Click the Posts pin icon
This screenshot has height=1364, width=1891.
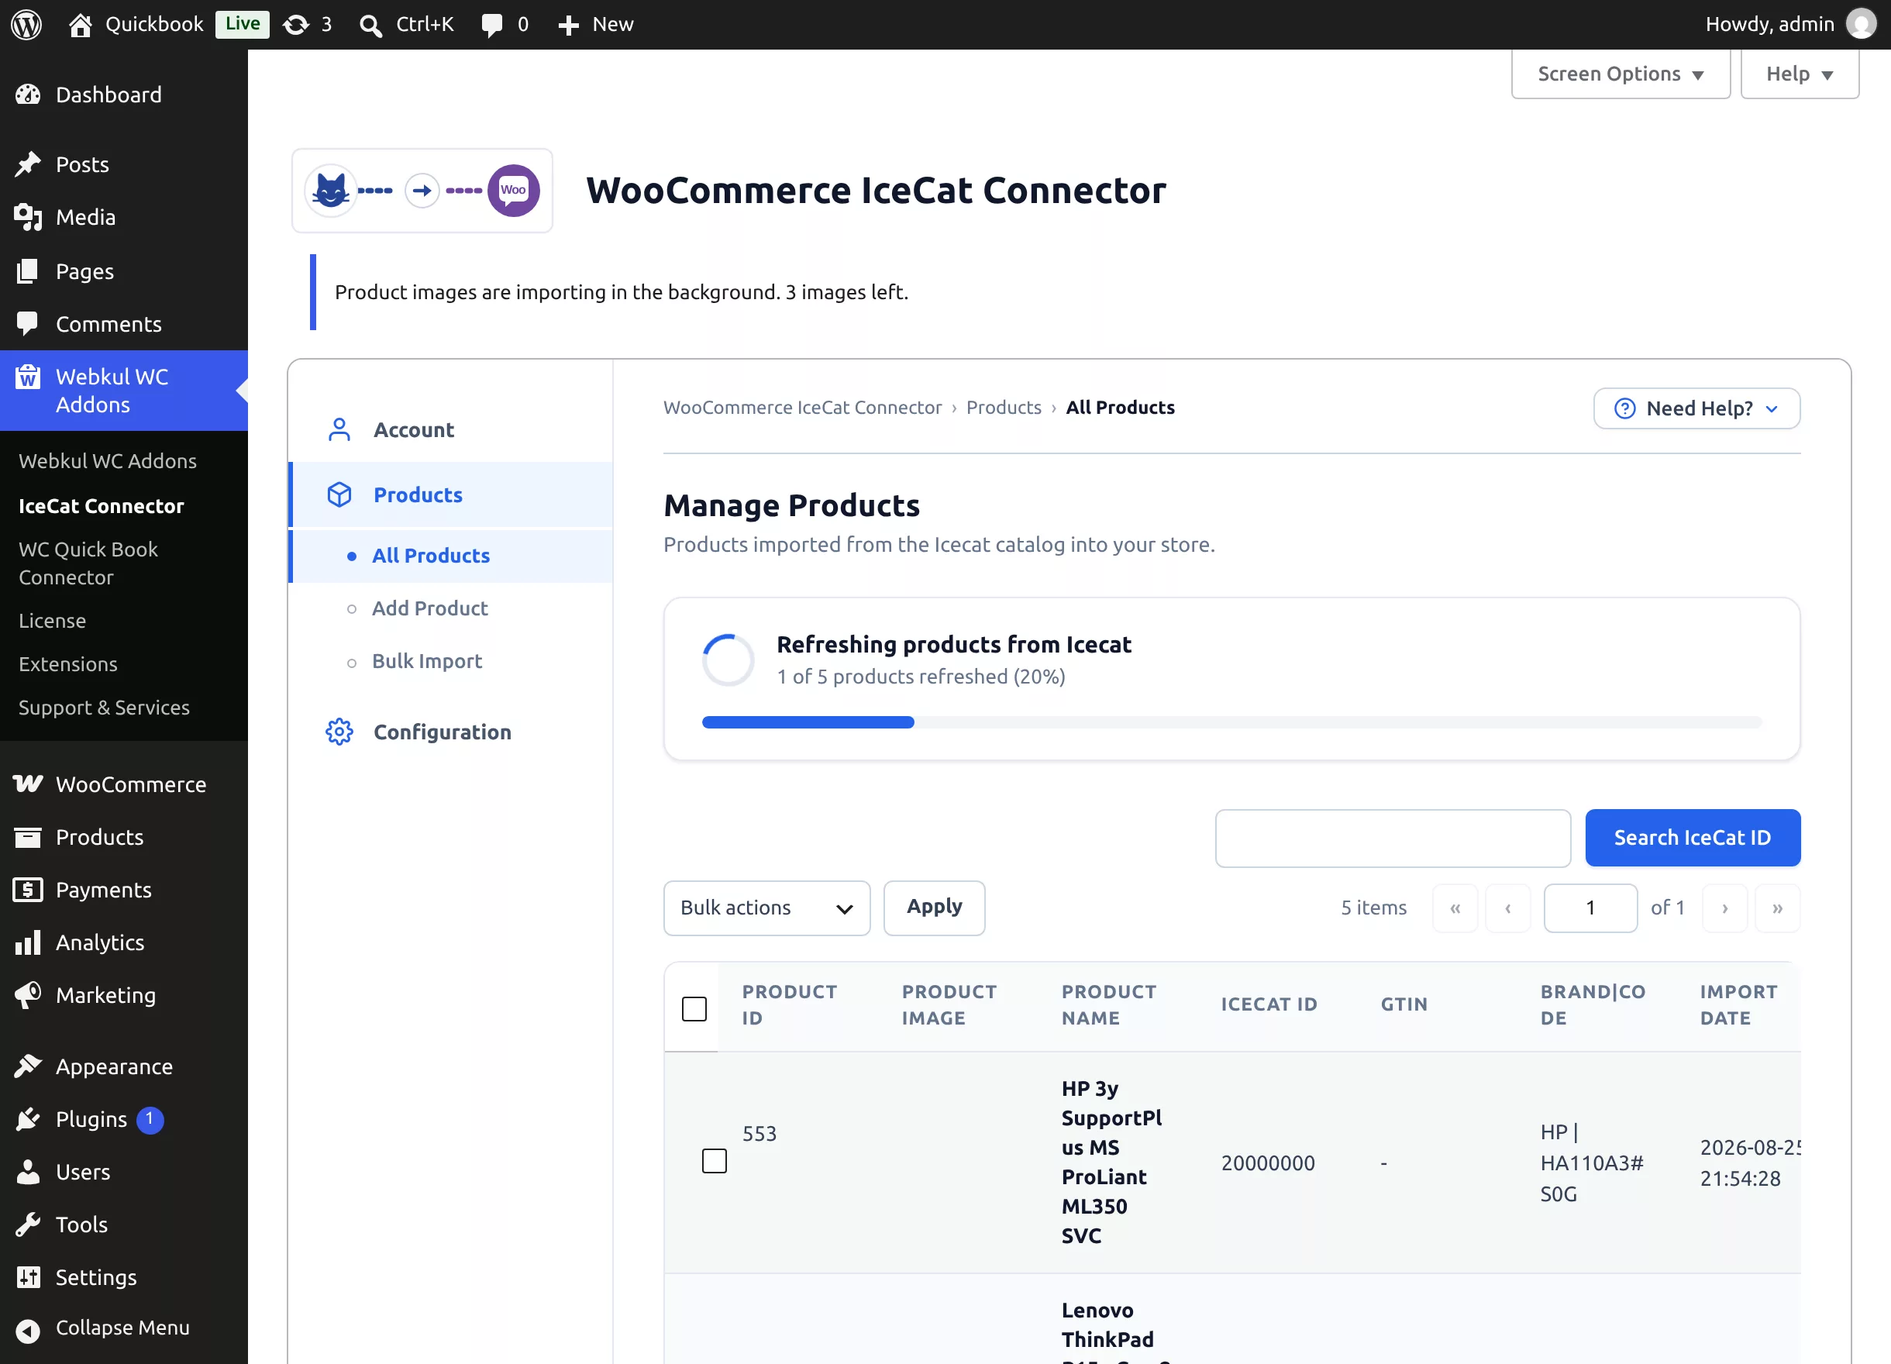tap(28, 164)
